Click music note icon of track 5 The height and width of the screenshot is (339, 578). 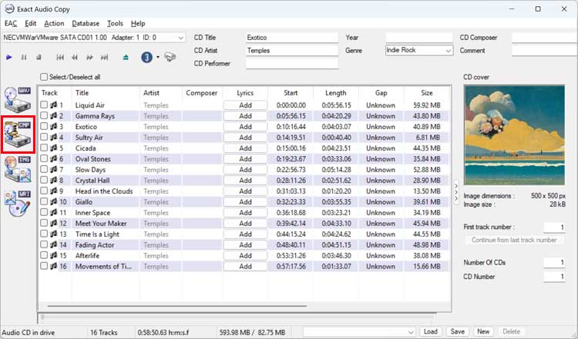click(54, 148)
